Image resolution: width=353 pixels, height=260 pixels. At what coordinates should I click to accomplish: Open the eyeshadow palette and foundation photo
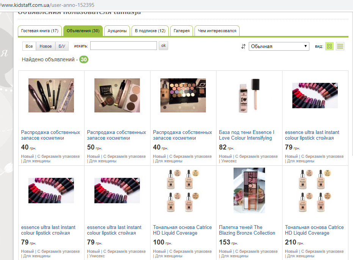pyautogui.click(x=183, y=95)
